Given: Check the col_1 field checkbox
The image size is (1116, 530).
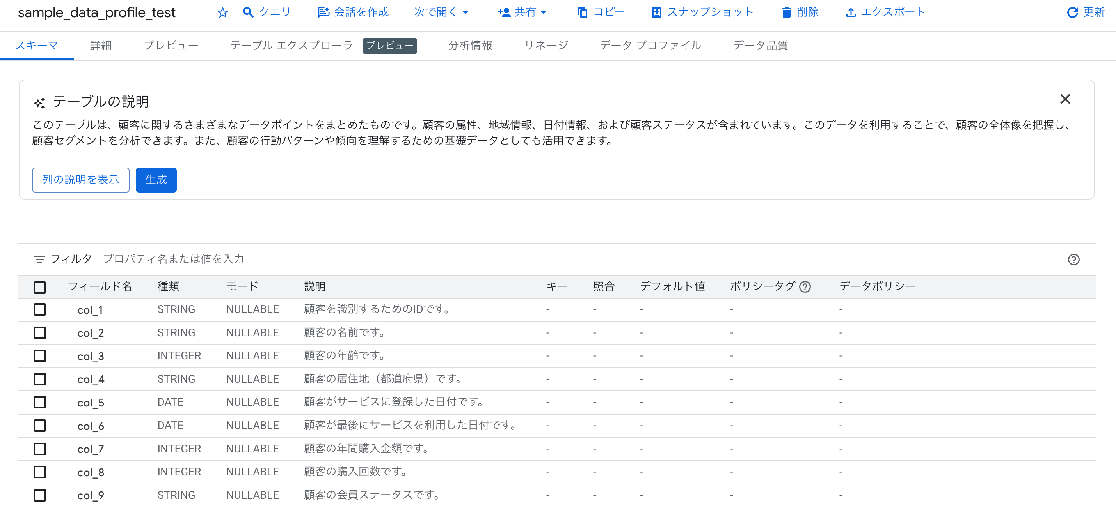Looking at the screenshot, I should pos(39,309).
